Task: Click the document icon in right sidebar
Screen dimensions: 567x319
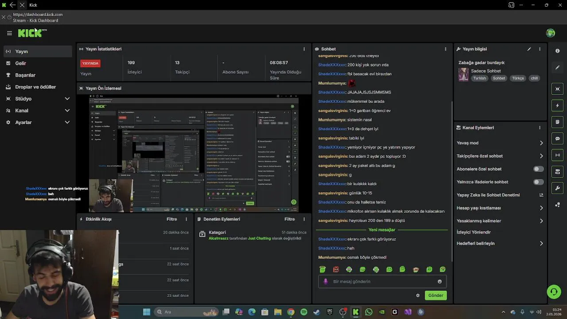Action: click(x=557, y=122)
